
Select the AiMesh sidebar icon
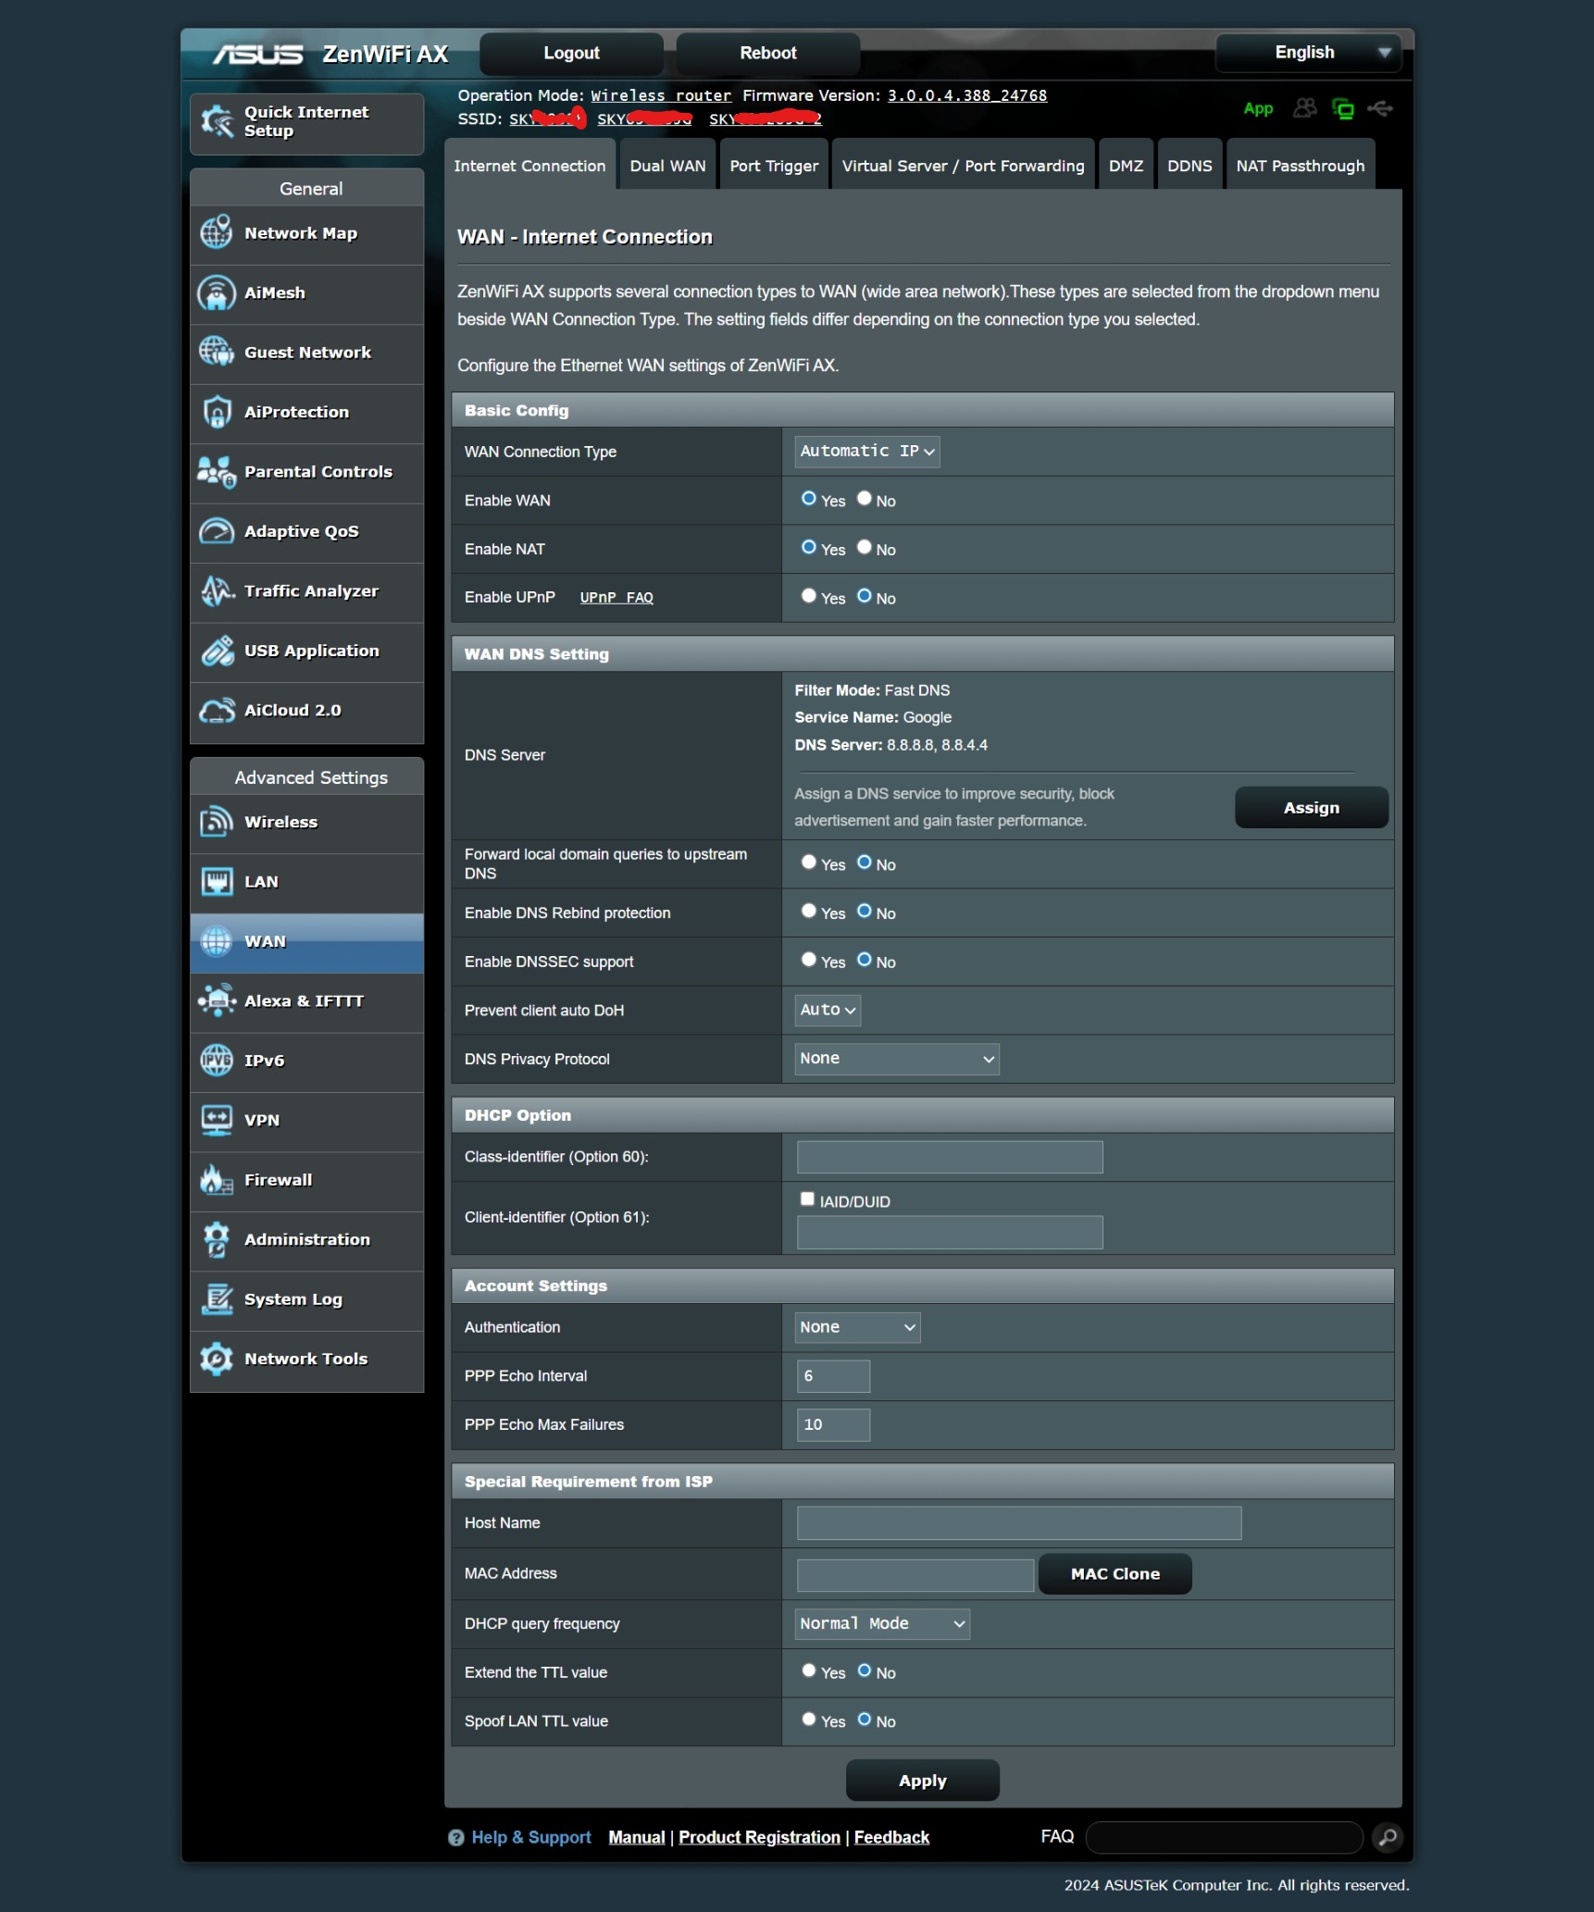(217, 292)
